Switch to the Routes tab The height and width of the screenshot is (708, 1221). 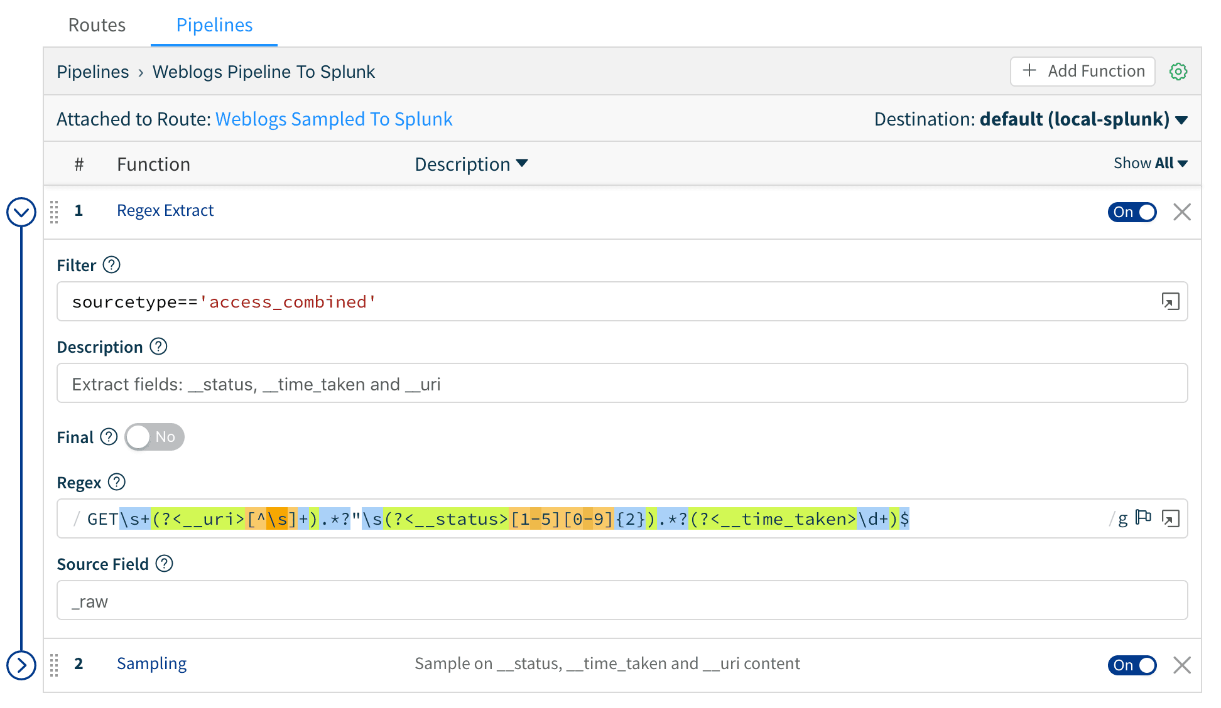coord(97,25)
